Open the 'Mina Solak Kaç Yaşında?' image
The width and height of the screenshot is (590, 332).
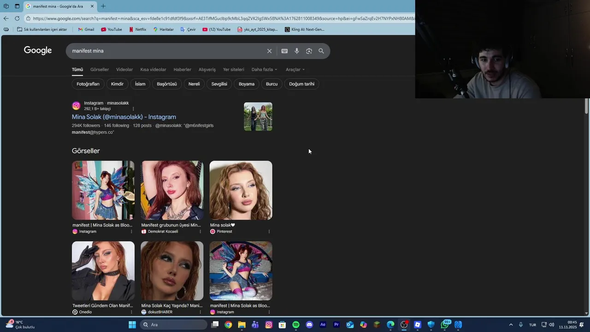172,271
